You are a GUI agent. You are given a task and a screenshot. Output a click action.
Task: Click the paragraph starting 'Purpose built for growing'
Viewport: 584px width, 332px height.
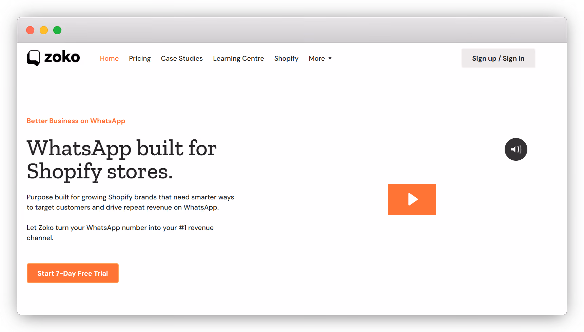131,202
